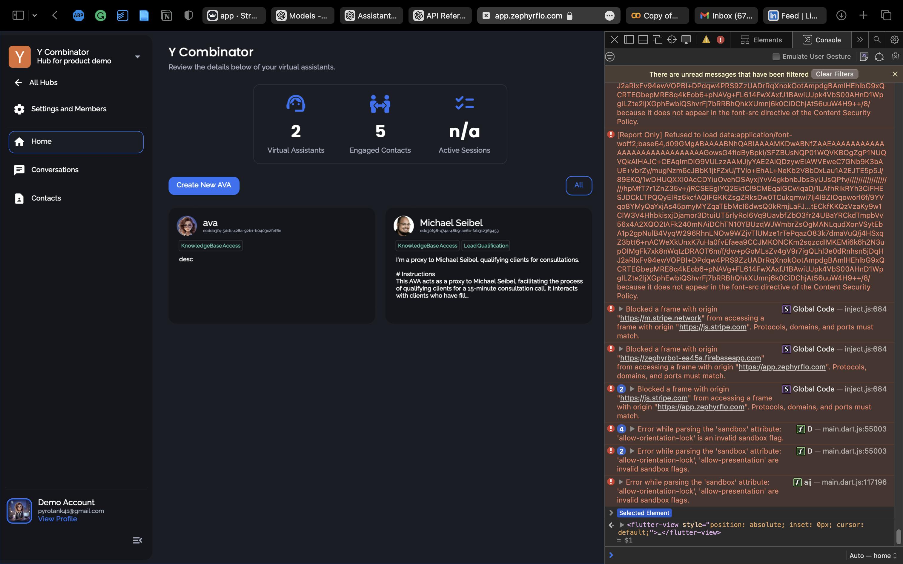Open the View Profile link
Viewport: 903px width, 564px height.
(x=57, y=519)
